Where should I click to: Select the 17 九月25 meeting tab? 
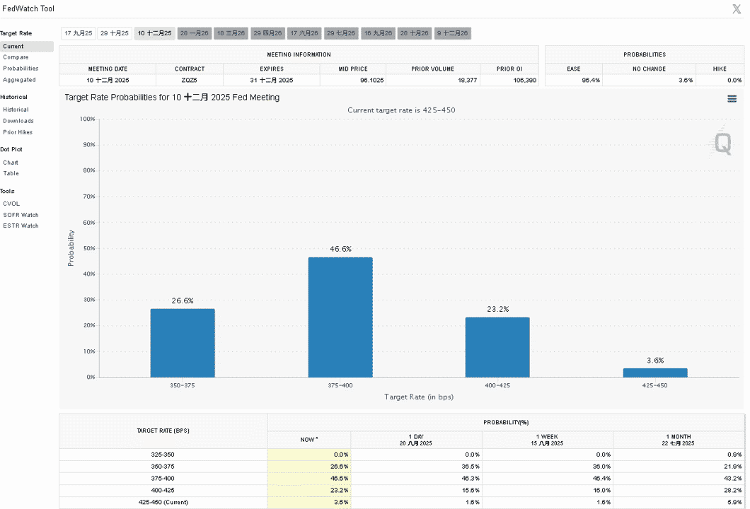point(79,33)
